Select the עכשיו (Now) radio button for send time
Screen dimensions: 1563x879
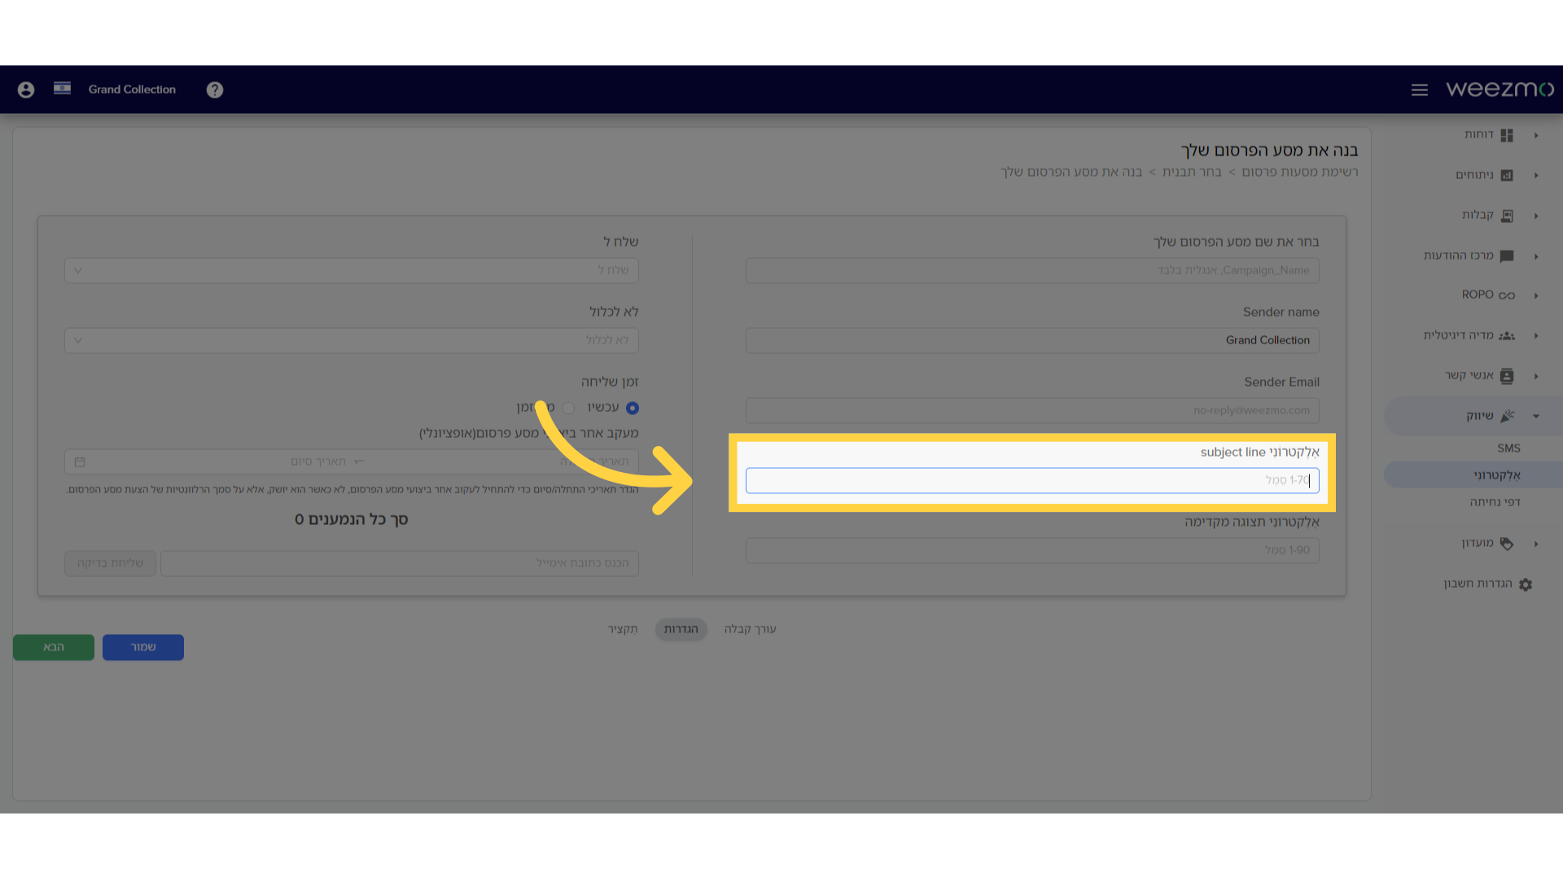tap(633, 407)
